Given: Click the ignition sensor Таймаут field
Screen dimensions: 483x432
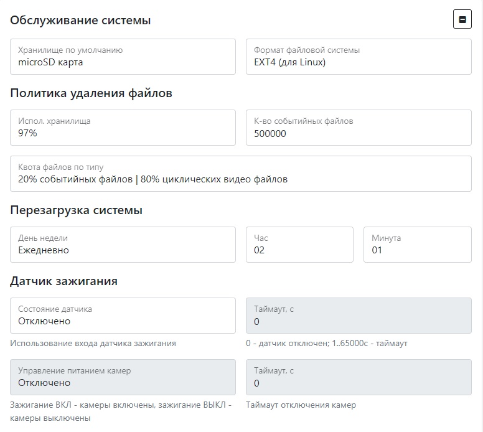Looking at the screenshot, I should 359,316.
